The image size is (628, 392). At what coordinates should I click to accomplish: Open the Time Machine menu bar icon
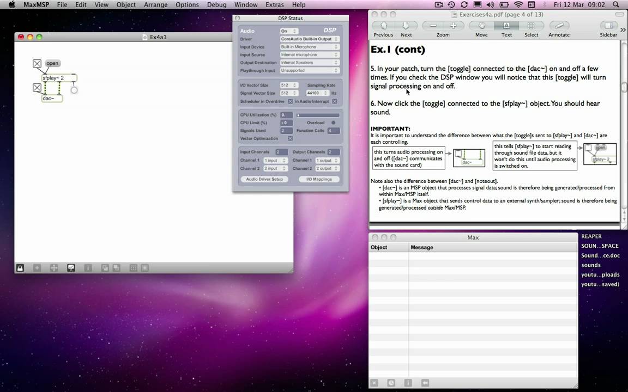[x=451, y=4]
